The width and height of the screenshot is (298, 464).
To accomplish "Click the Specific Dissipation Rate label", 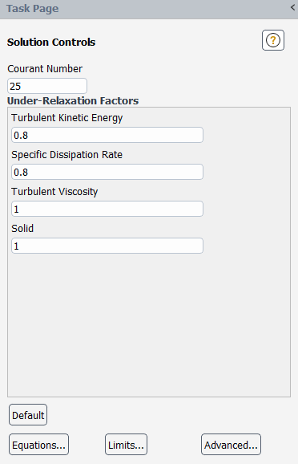I will pyautogui.click(x=66, y=155).
